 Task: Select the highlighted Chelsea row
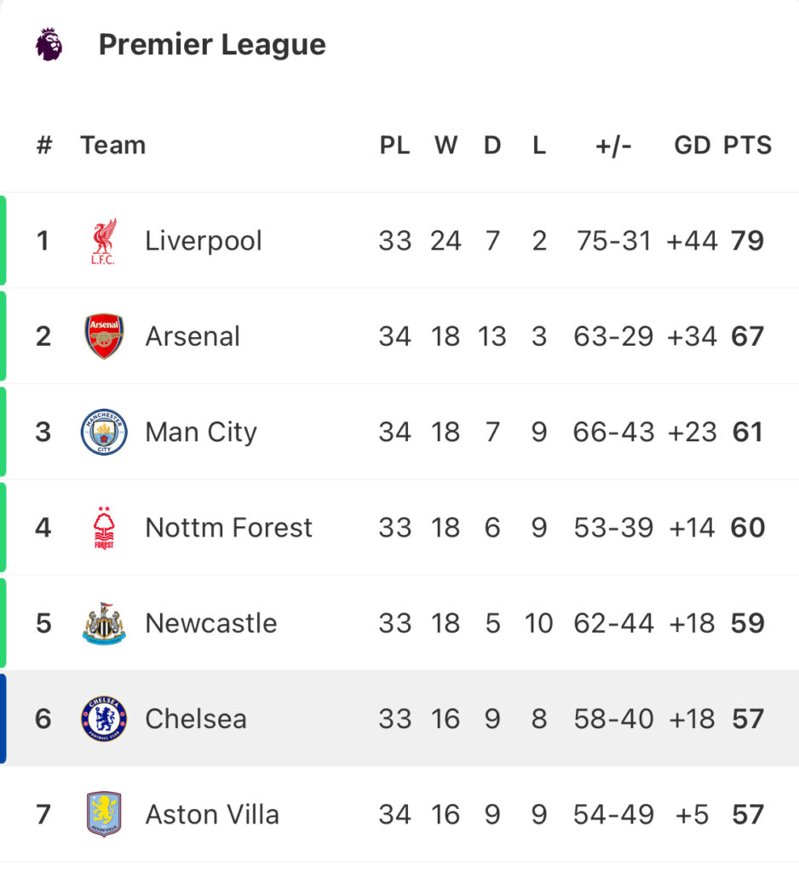pyautogui.click(x=399, y=719)
